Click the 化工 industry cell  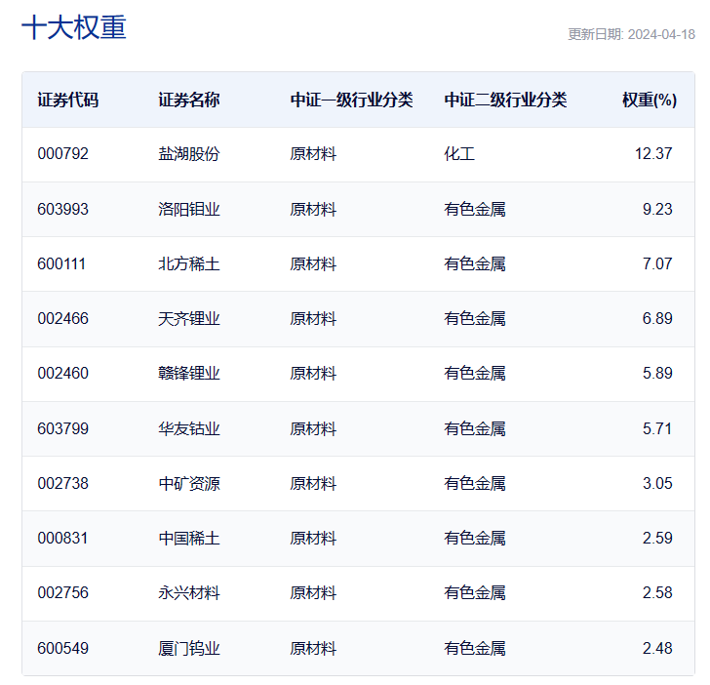pyautogui.click(x=459, y=153)
